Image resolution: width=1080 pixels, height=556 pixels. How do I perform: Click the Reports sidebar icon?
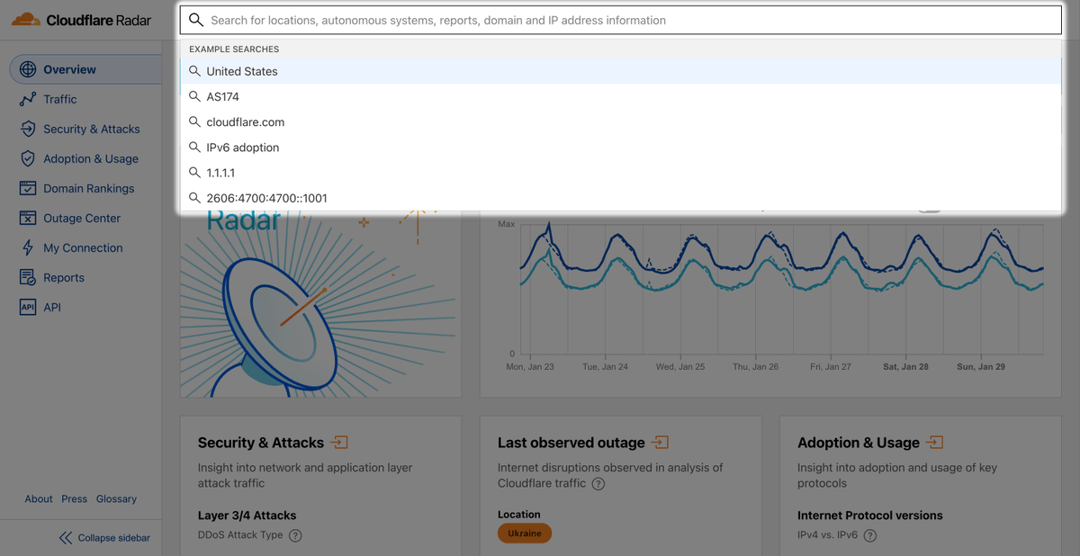[x=27, y=277]
